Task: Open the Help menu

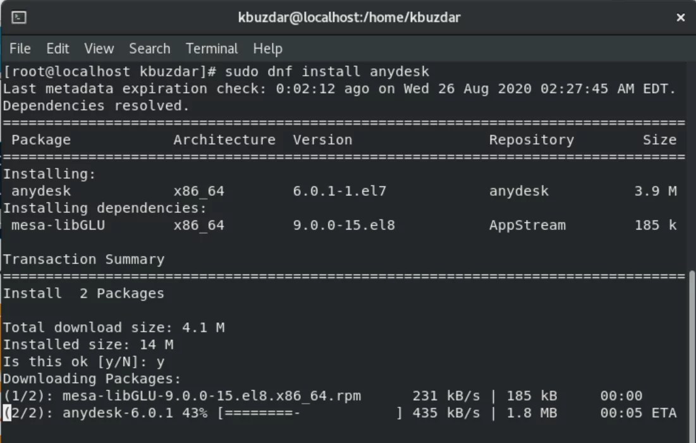Action: tap(267, 49)
